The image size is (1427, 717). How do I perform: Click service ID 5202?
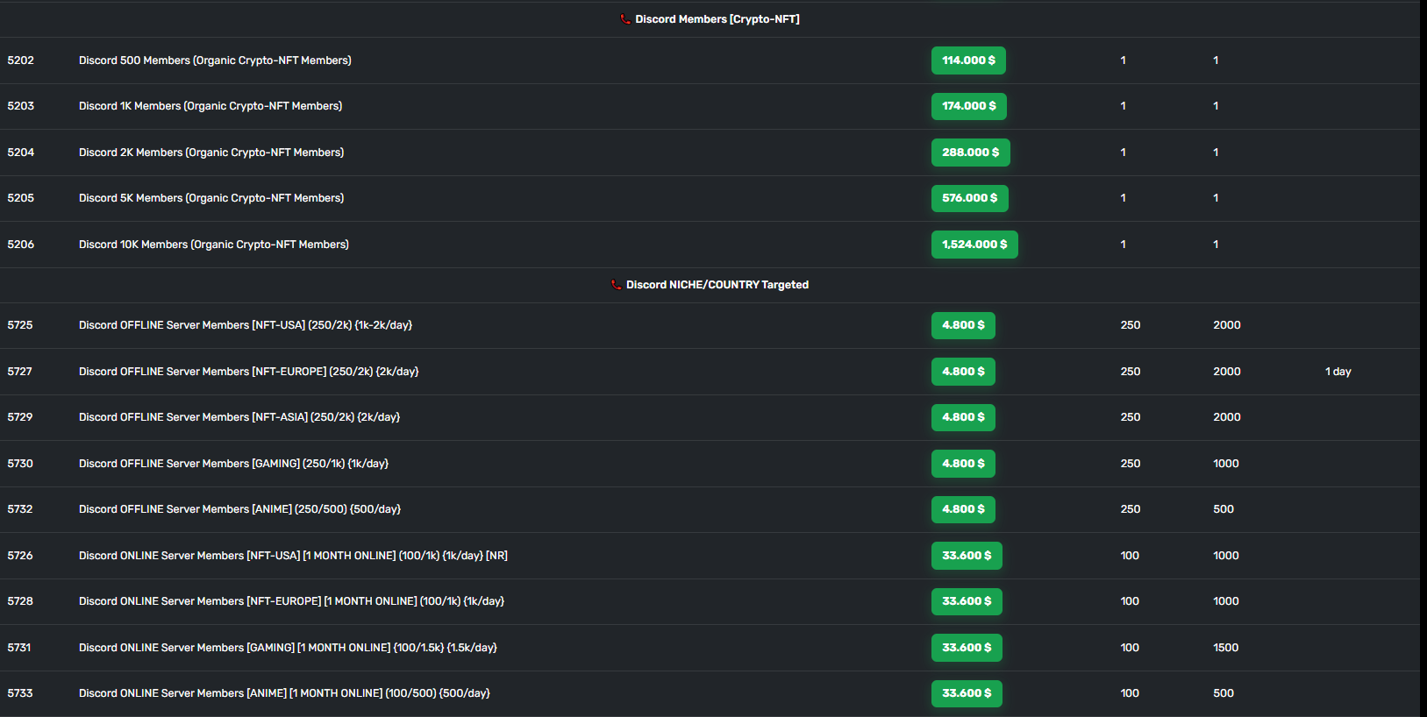tap(21, 60)
